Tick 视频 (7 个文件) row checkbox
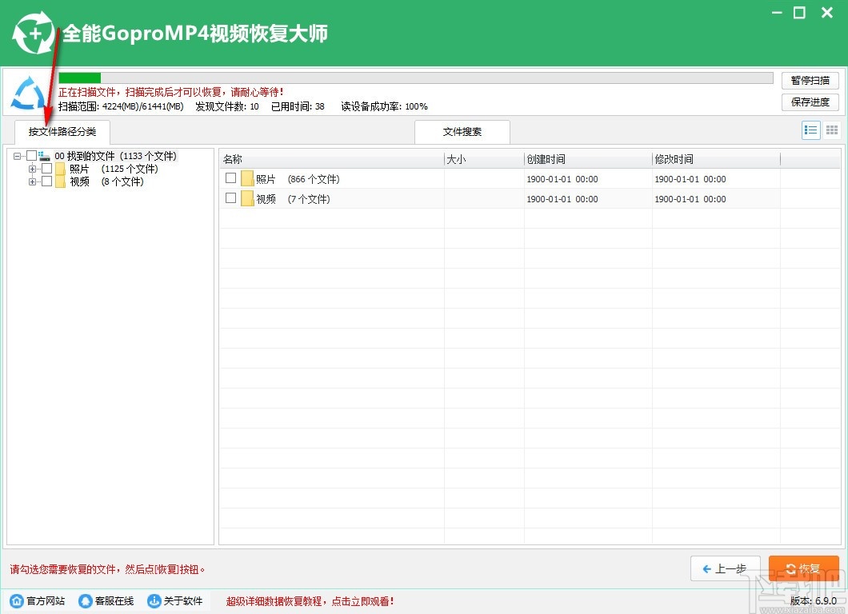The image size is (848, 614). (x=231, y=197)
